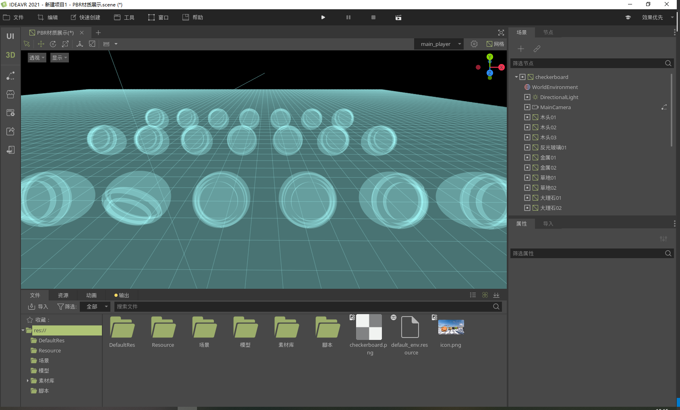The height and width of the screenshot is (410, 680).
Task: Select the 大理石02 node
Action: [x=551, y=208]
